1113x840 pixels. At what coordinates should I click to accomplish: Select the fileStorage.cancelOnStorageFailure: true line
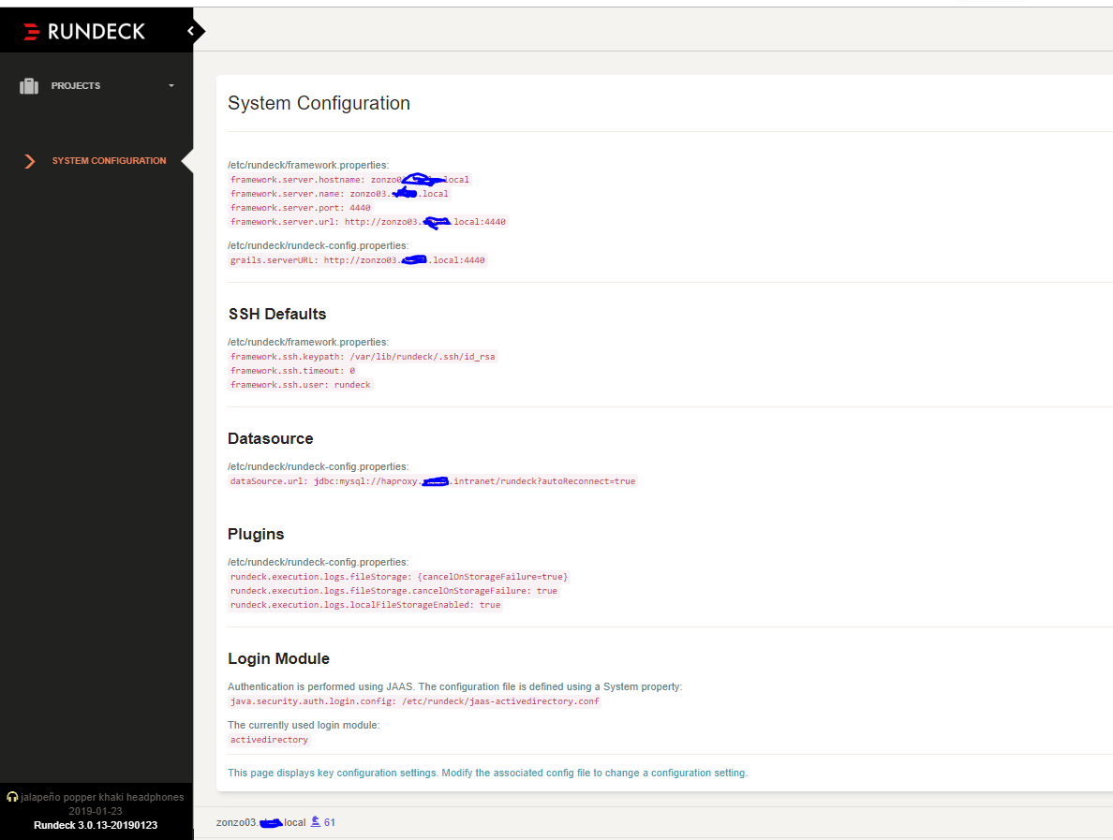coord(393,591)
